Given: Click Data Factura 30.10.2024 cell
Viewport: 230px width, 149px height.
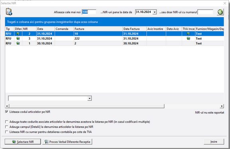Looking at the screenshot, I should pyautogui.click(x=135, y=43).
